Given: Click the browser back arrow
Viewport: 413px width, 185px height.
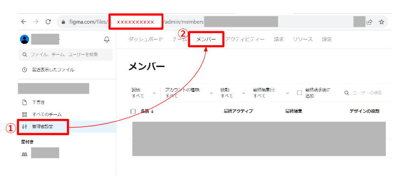Looking at the screenshot, I should point(24,22).
